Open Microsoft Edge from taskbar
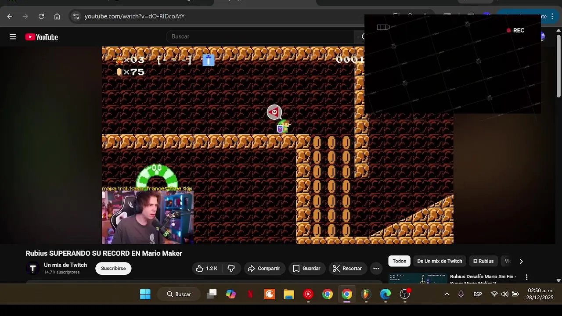This screenshot has width=562, height=316. click(x=385, y=294)
